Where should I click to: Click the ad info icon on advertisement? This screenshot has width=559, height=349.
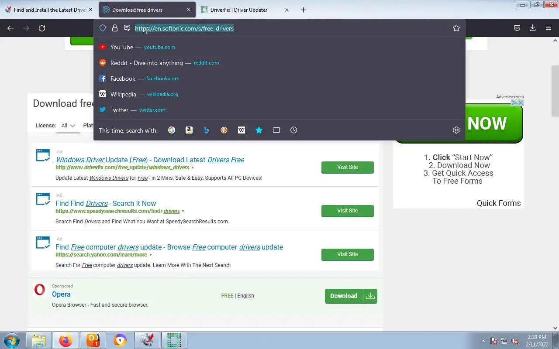coord(514,103)
